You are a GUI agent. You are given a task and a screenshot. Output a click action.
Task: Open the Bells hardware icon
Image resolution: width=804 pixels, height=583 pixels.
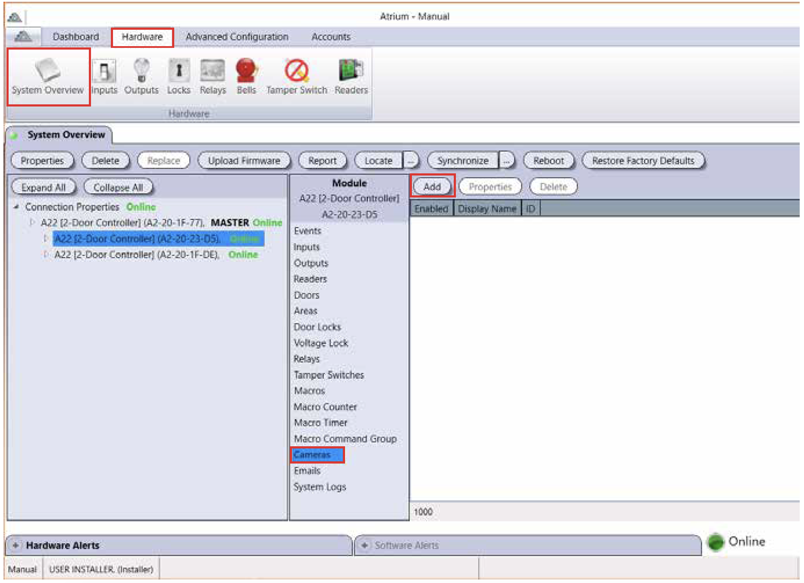pos(246,77)
